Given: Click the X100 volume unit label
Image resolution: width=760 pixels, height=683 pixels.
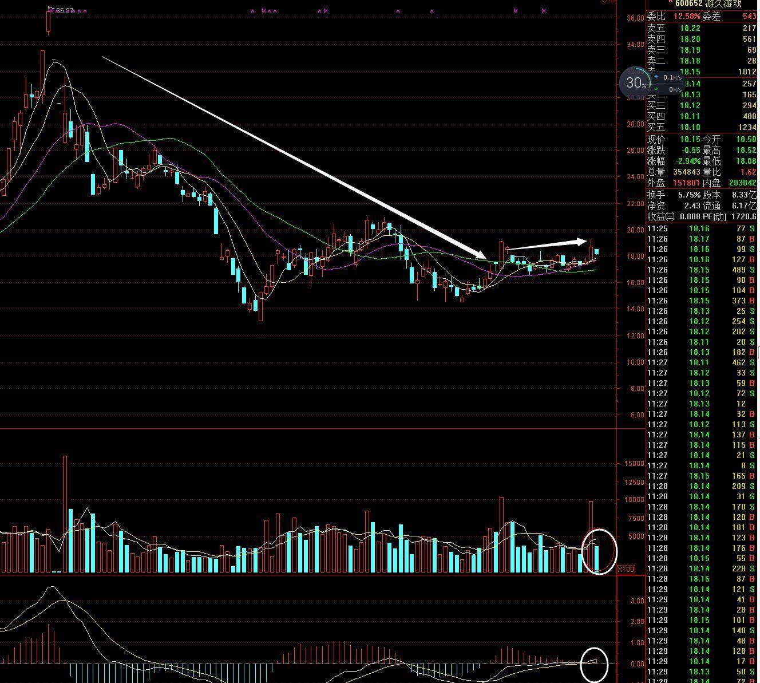Looking at the screenshot, I should click(627, 570).
